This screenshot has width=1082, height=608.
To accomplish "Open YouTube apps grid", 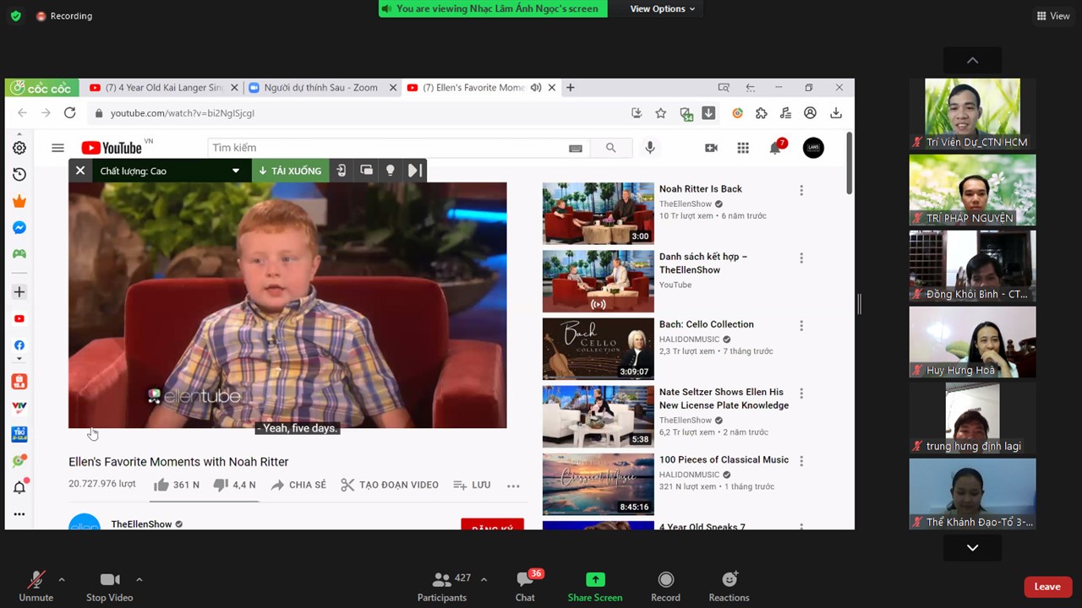I will (743, 148).
